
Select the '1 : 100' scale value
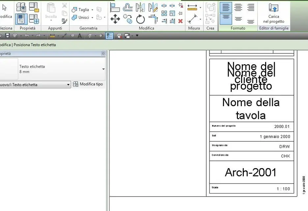point(283,189)
